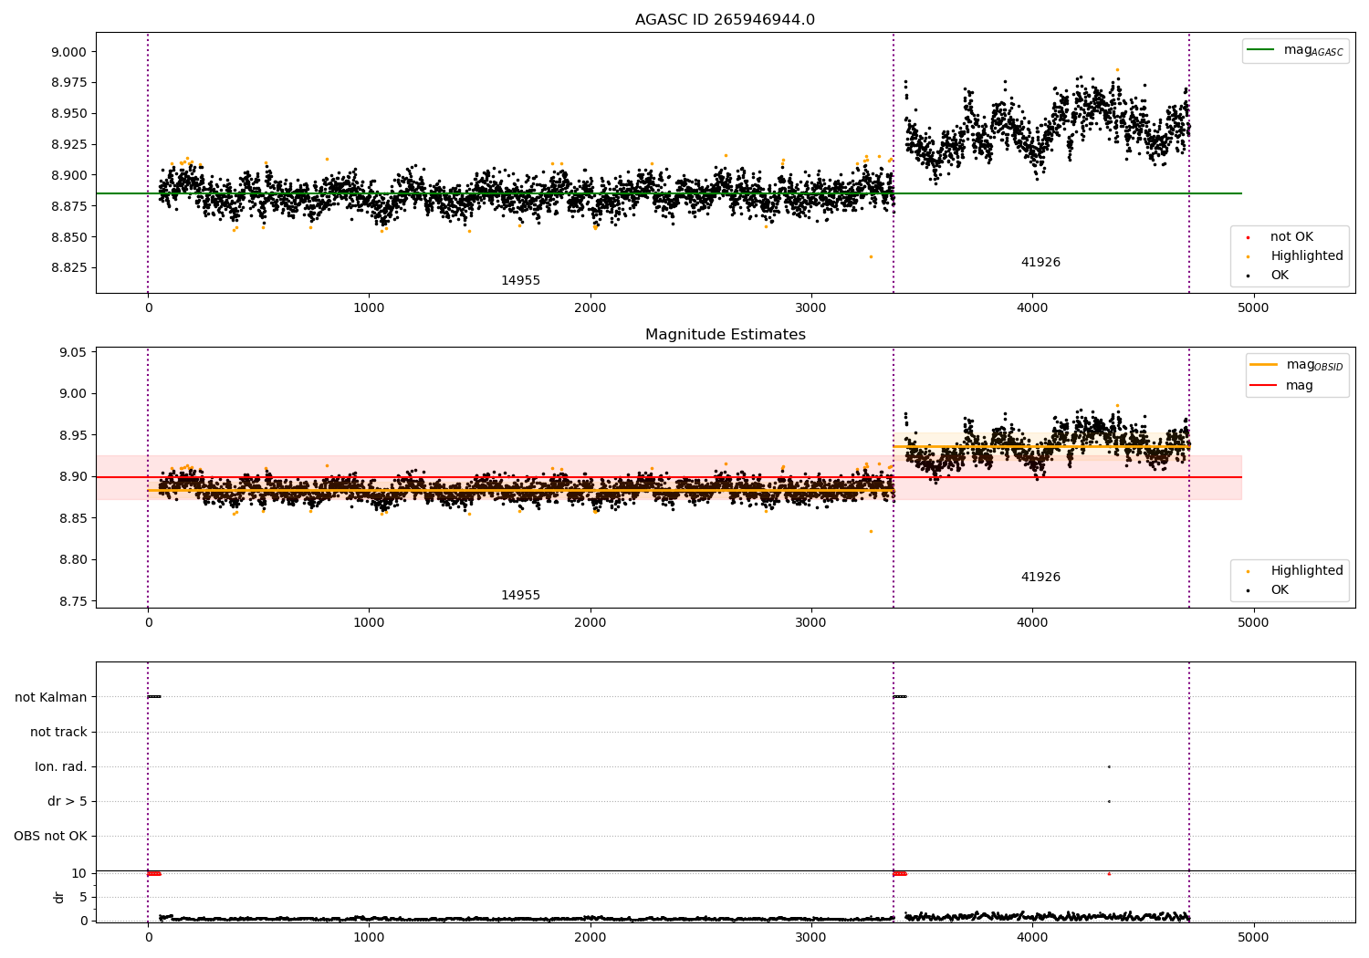Click the 5000 x-tick of the AGASC ID plot
This screenshot has height=958, width=1369.
tap(1253, 308)
